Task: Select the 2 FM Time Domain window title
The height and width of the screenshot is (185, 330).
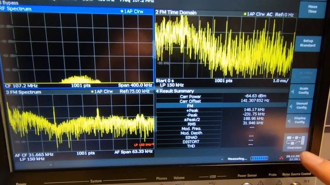Action: click(176, 12)
